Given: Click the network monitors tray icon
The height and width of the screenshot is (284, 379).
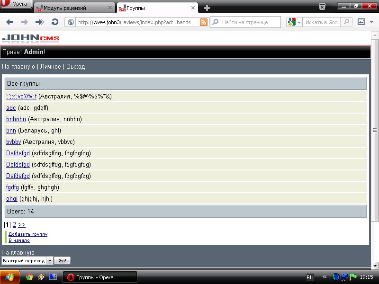Looking at the screenshot, I should 344,277.
